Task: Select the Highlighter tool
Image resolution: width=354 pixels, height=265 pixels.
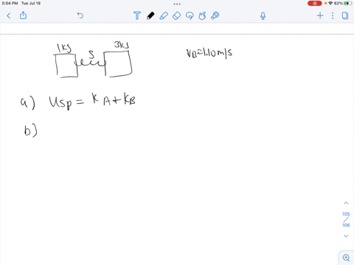Action: (164, 15)
